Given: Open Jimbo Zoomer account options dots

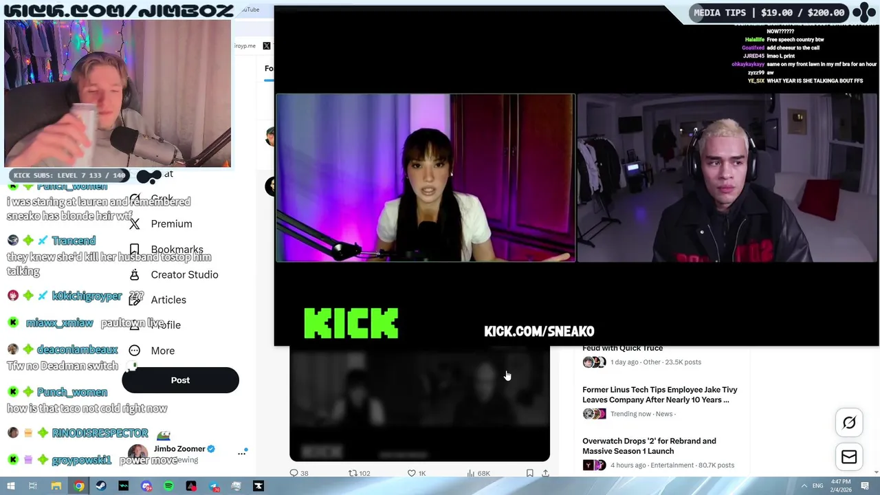Looking at the screenshot, I should [x=242, y=453].
